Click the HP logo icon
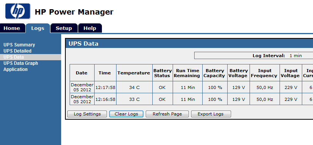Viewport: 313px width, 145px height. point(18,11)
